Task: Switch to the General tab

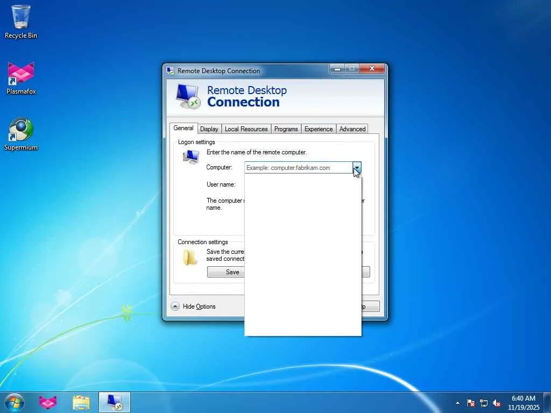Action: pos(183,128)
